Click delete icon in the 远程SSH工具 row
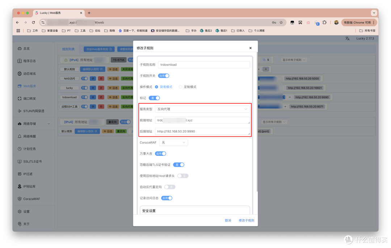This screenshot has height=248, width=391. [101, 107]
